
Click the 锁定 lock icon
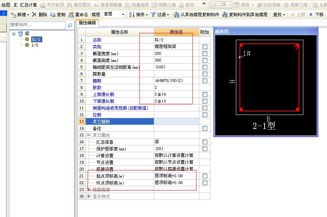click(x=181, y=5)
